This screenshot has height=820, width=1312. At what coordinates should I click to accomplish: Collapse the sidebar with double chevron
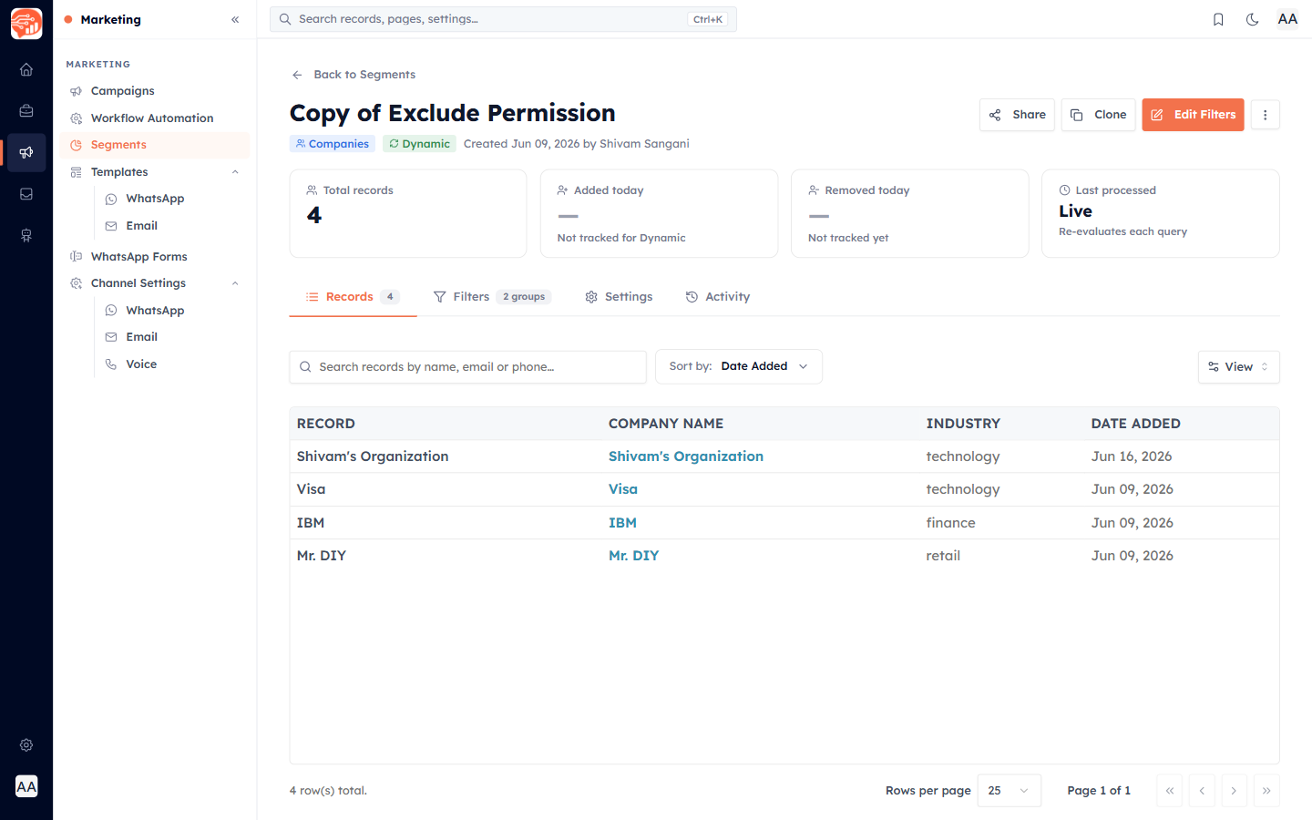[x=235, y=19]
